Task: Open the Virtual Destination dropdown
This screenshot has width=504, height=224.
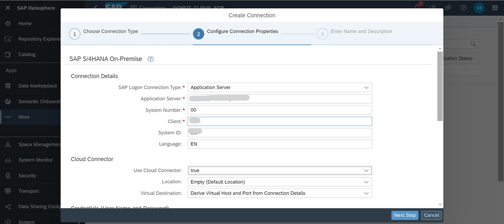Action: pos(280,193)
